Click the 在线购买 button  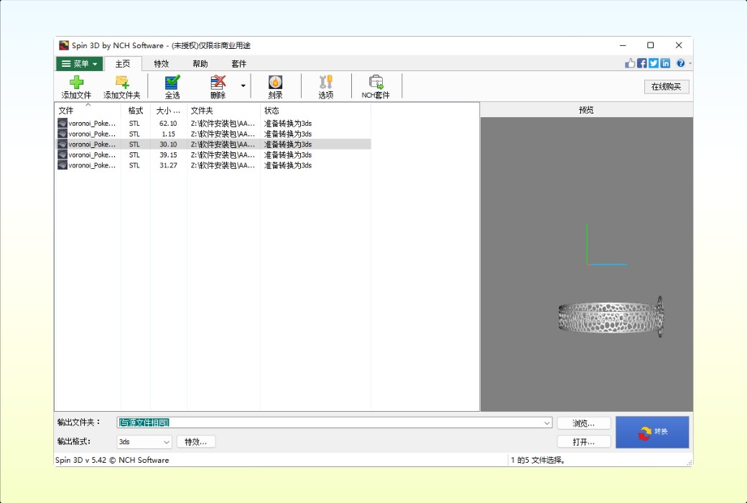tap(667, 87)
